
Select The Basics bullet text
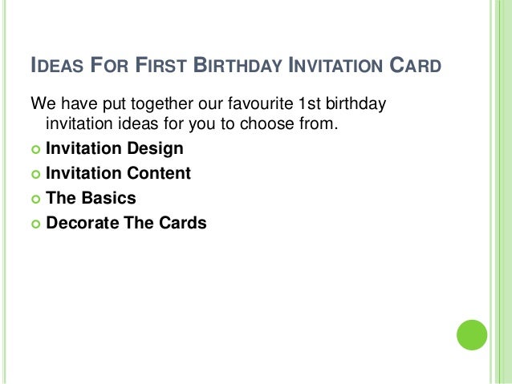tap(91, 198)
